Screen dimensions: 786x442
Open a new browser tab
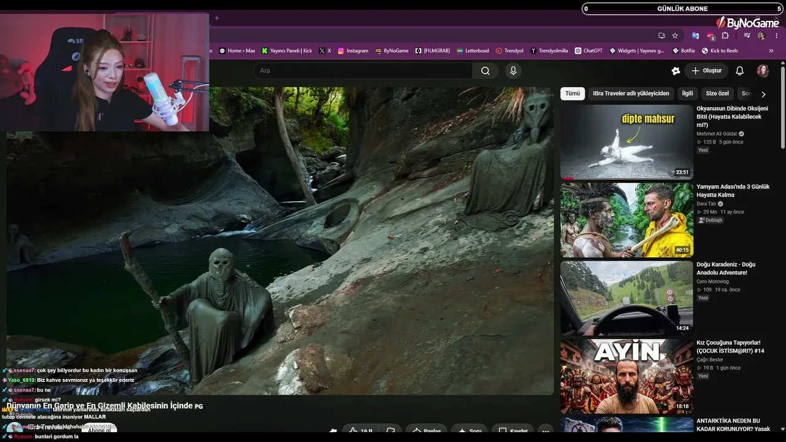click(217, 18)
